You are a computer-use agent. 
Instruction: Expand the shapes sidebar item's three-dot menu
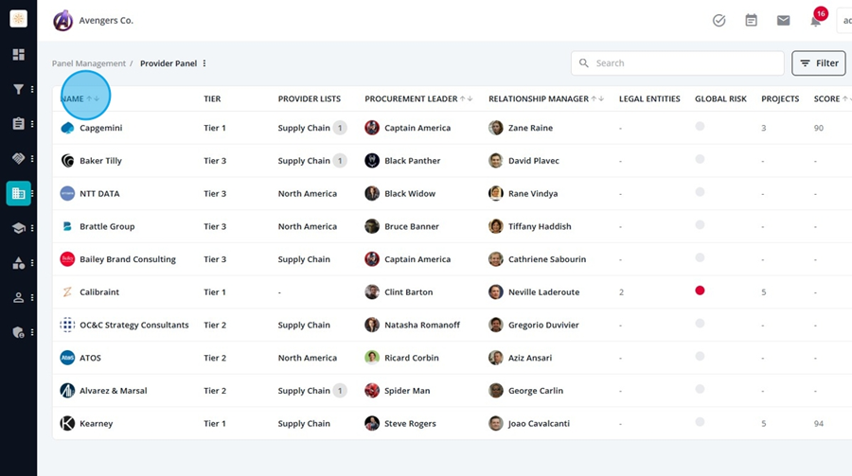(32, 263)
